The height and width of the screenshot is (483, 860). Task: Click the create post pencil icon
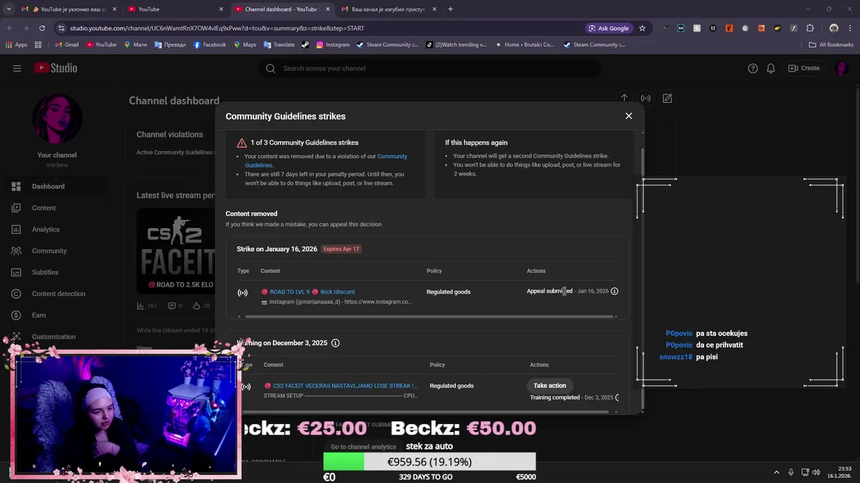[x=667, y=98]
